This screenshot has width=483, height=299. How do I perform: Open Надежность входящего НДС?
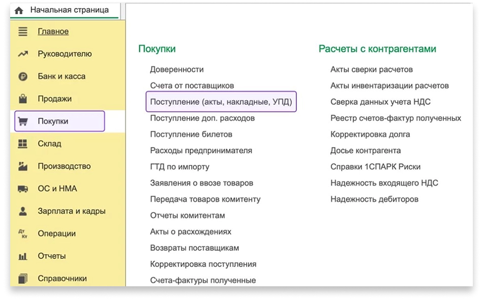[384, 183]
